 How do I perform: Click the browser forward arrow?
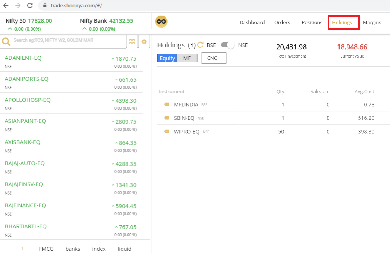pyautogui.click(x=18, y=5)
